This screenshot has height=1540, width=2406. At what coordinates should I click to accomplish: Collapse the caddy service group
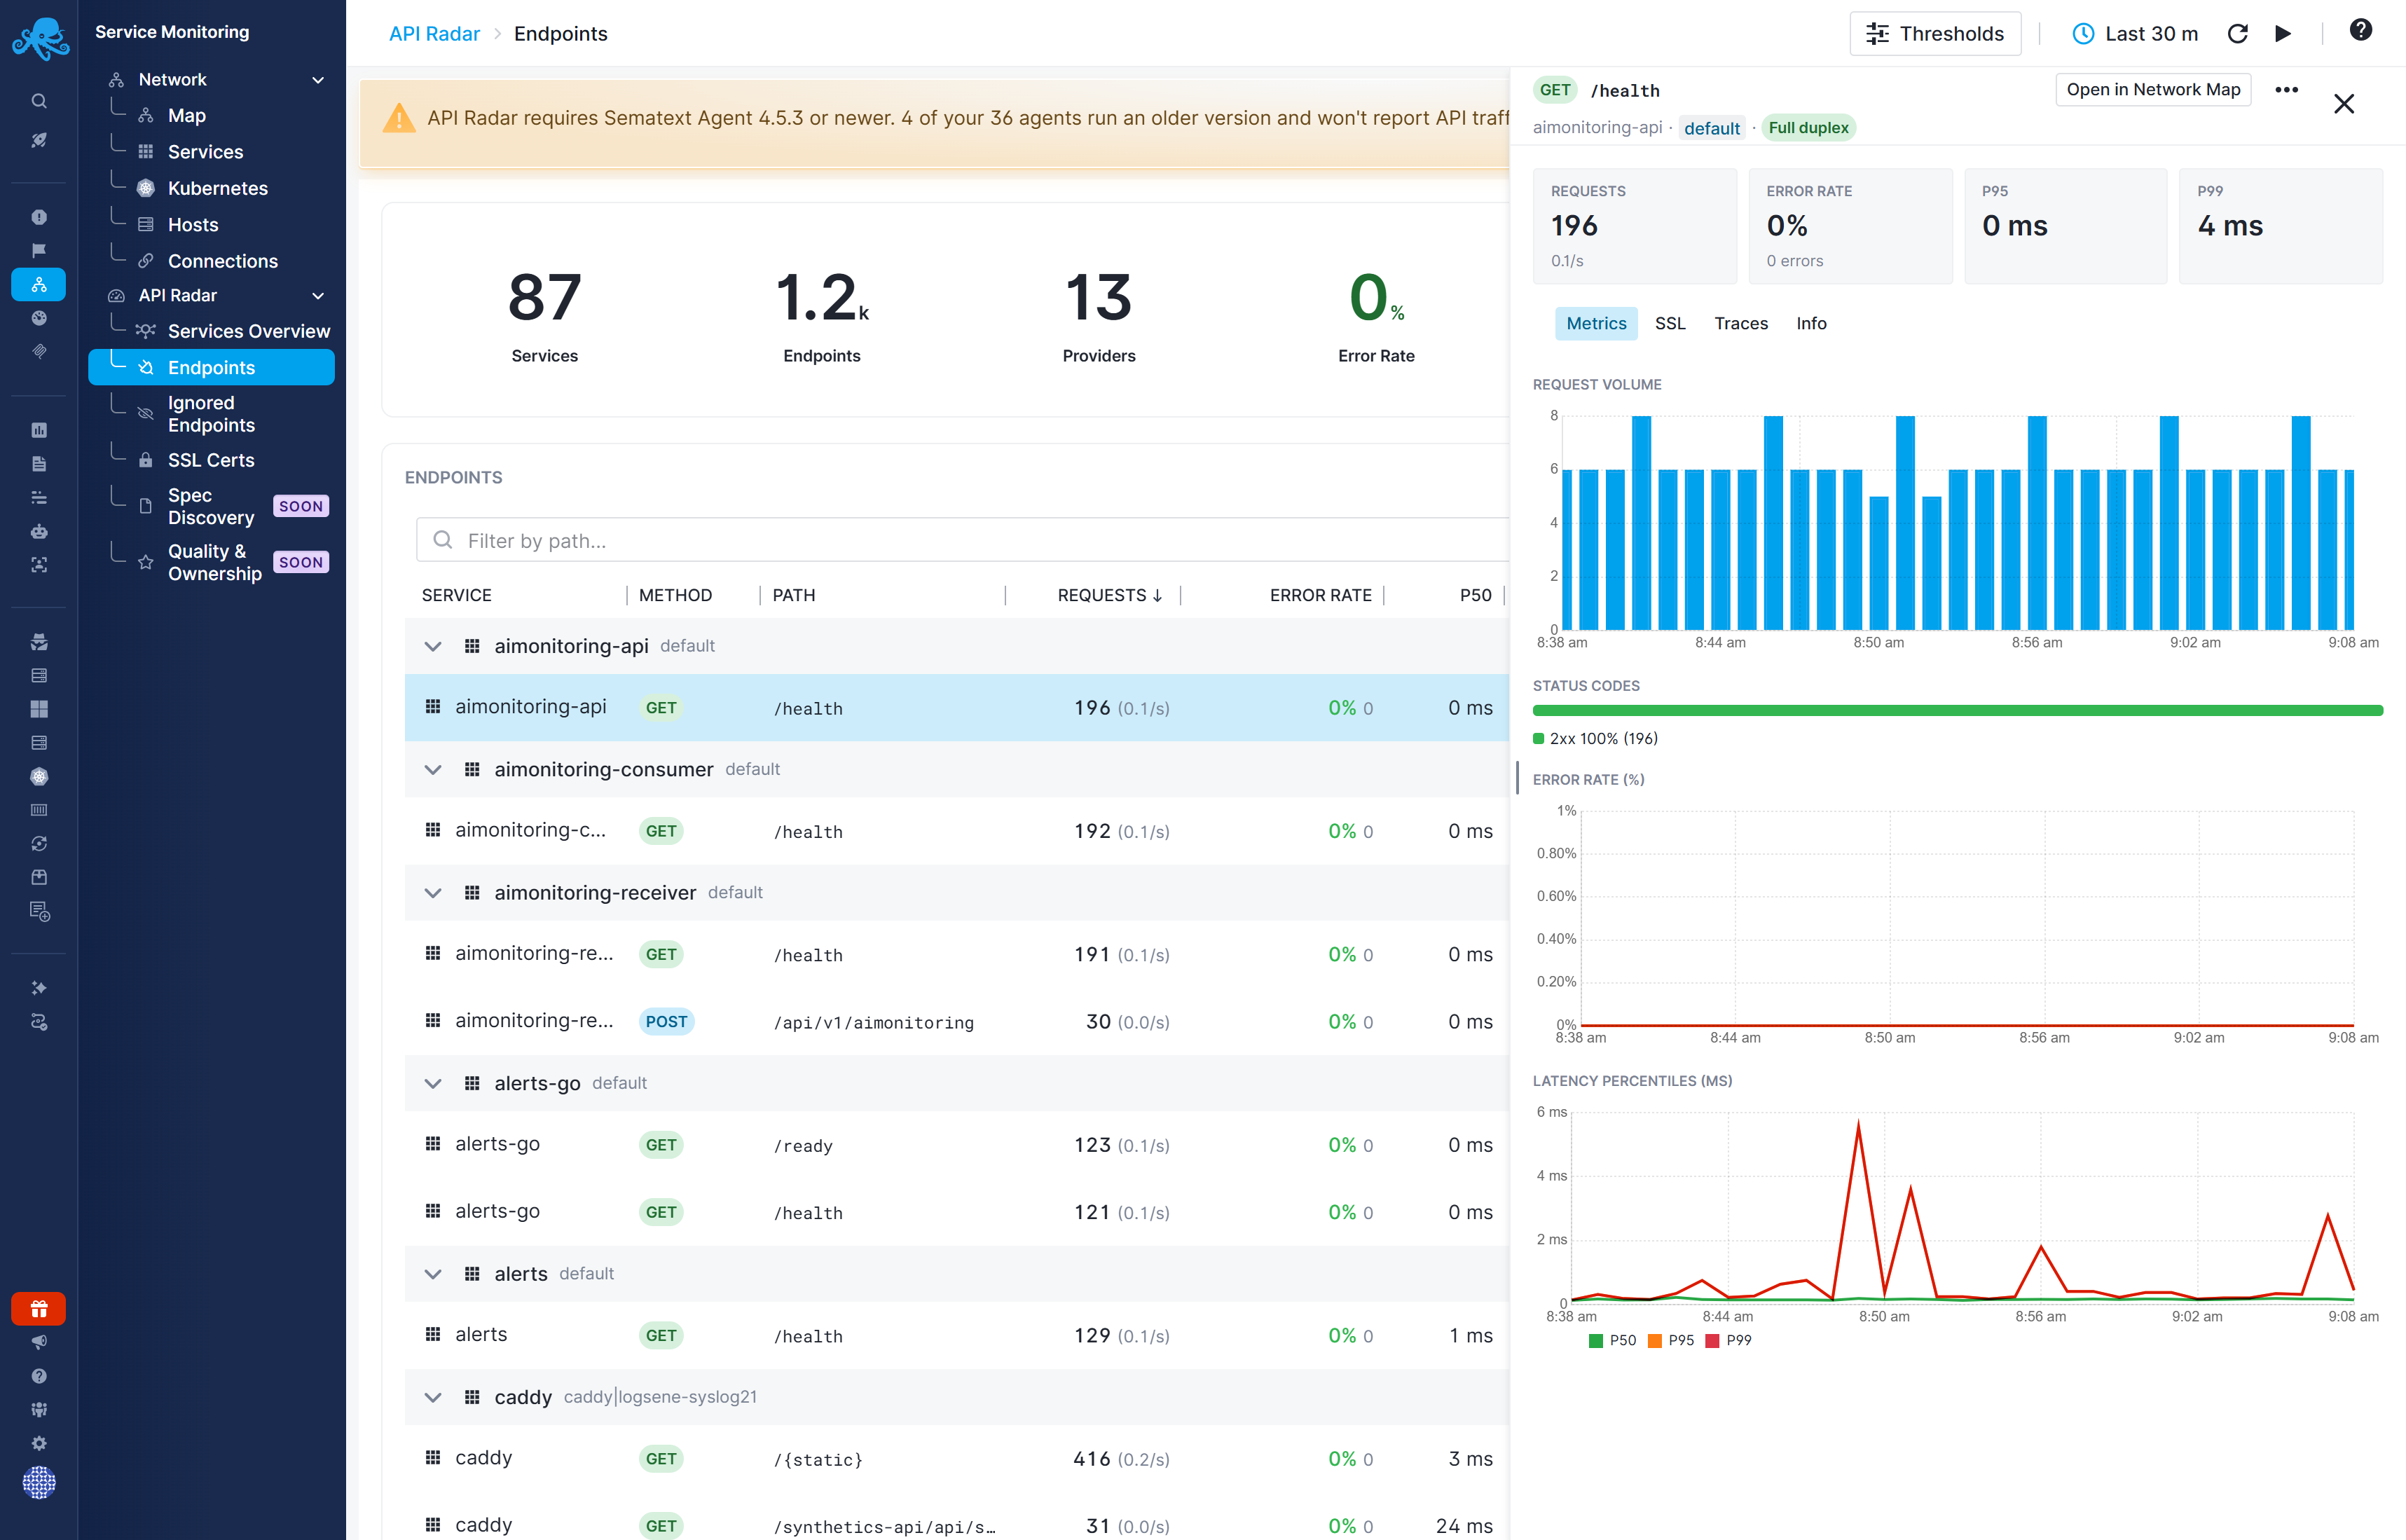tap(433, 1397)
